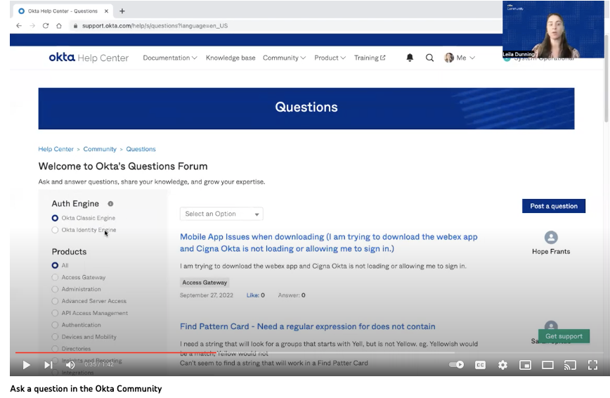Click the Me profile avatar
This screenshot has height=398, width=610.
tap(449, 58)
